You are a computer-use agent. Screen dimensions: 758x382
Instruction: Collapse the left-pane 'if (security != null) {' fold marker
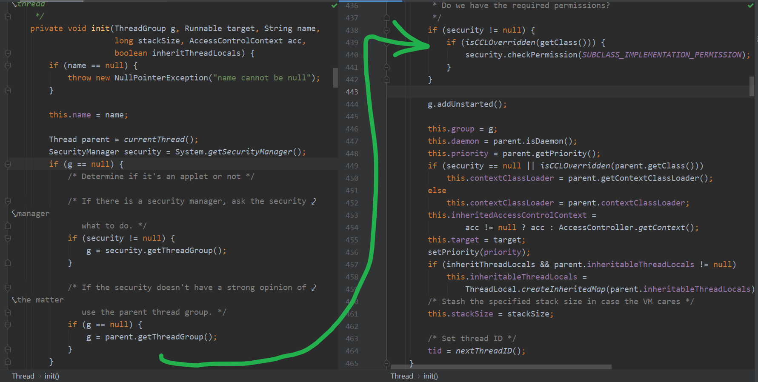tap(8, 238)
